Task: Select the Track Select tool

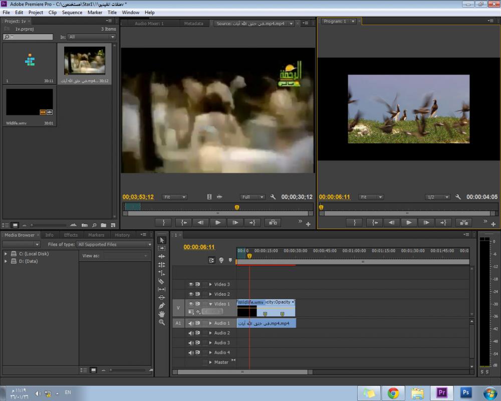Action: (162, 248)
